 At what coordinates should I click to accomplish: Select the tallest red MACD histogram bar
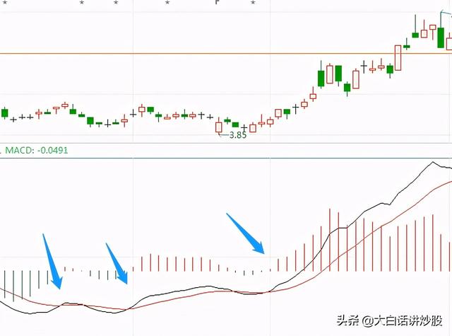point(330,240)
